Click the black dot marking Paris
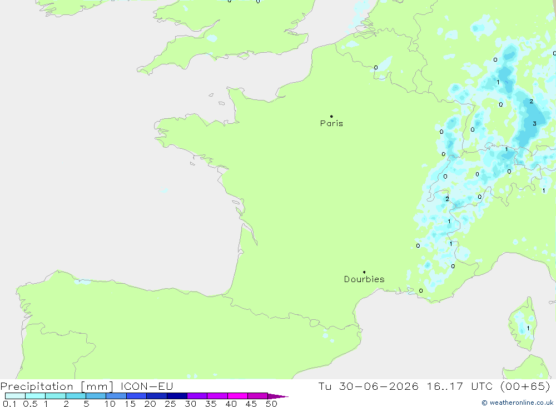The image size is (556, 407). [331, 116]
